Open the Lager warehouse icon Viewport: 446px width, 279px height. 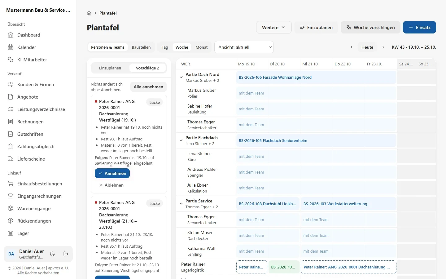coord(11,233)
